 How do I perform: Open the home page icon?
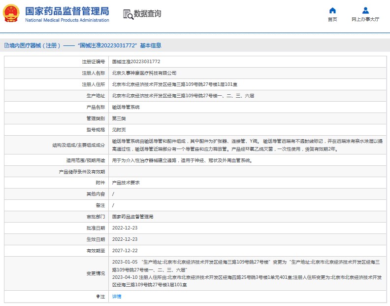[x=332, y=10]
